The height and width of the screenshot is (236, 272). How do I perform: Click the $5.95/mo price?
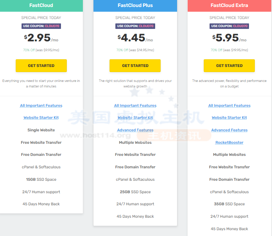(229, 38)
